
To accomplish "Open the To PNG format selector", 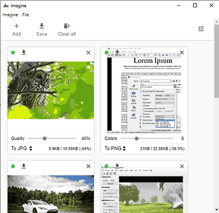I will (115, 148).
